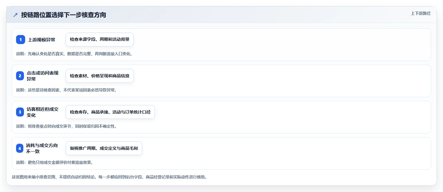Click the step 4 number badge
Viewport: 443px width, 192px height.
pyautogui.click(x=20, y=148)
